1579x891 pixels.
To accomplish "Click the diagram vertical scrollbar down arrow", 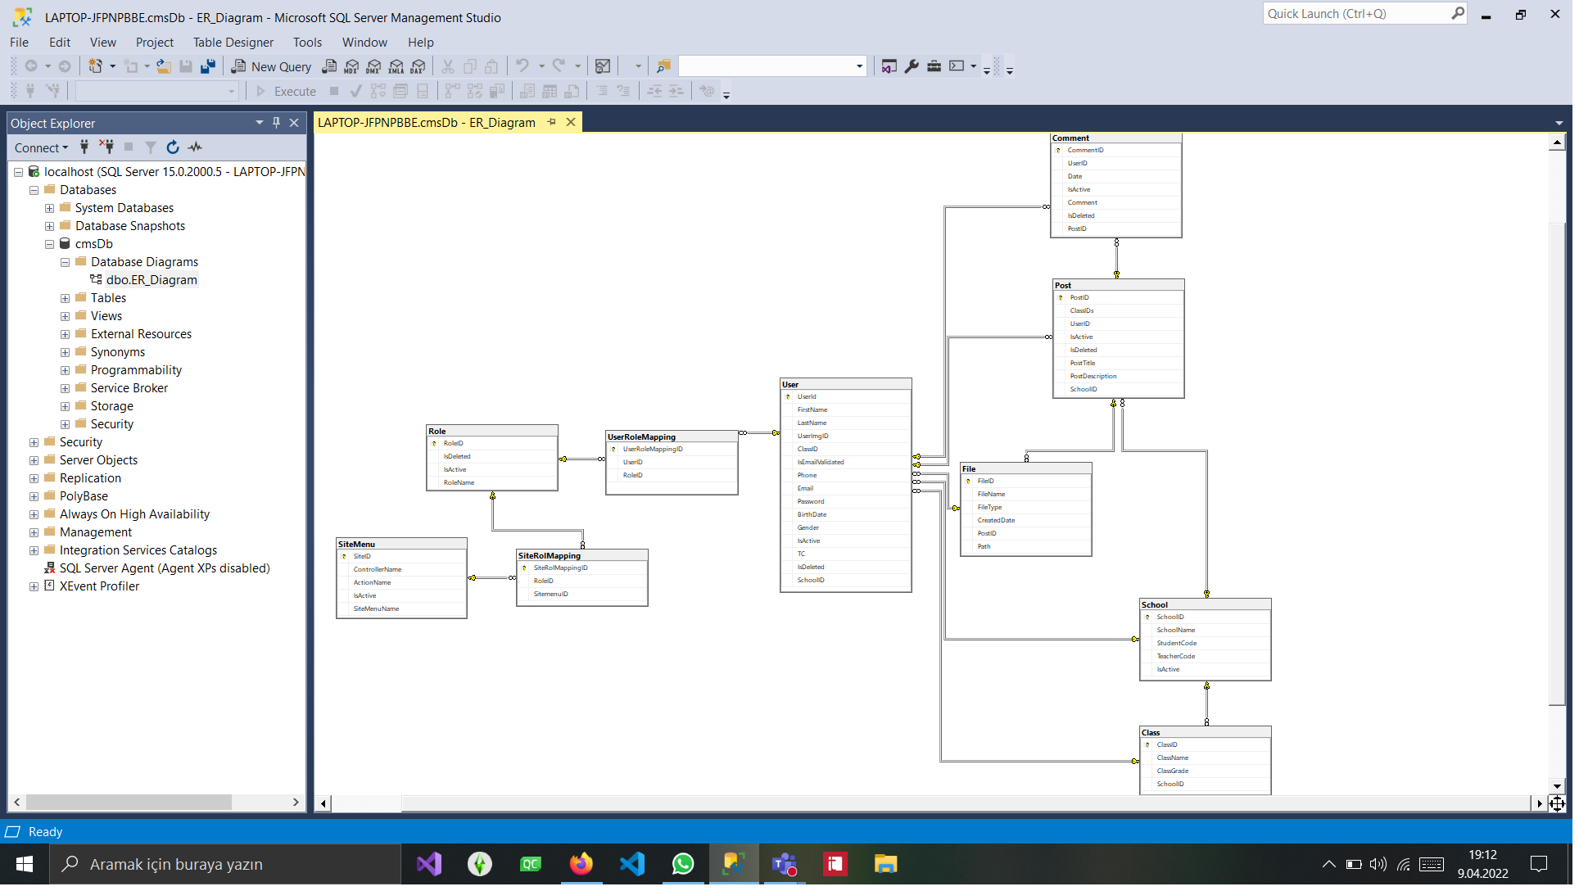I will 1557,786.
